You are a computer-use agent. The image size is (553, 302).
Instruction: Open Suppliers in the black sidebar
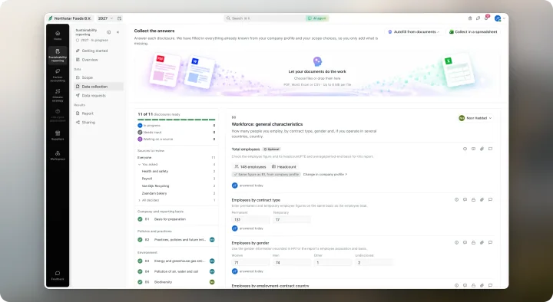tap(58, 135)
